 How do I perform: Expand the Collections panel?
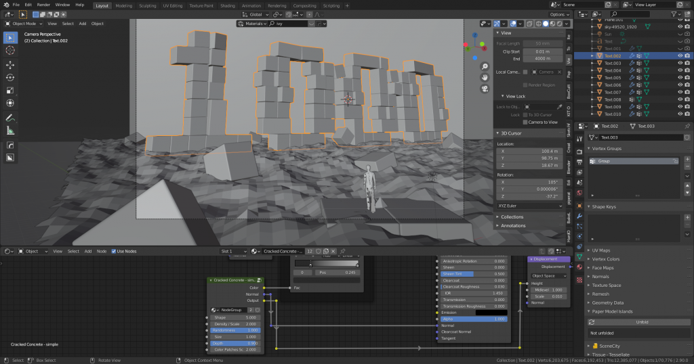coord(512,217)
